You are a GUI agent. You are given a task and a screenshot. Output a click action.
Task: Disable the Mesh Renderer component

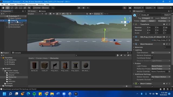click(139, 44)
